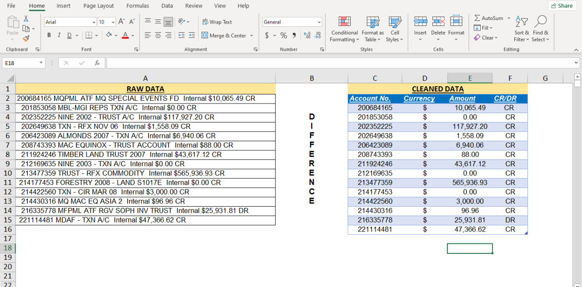Toggle Bold formatting
The width and height of the screenshot is (582, 287).
click(x=49, y=35)
